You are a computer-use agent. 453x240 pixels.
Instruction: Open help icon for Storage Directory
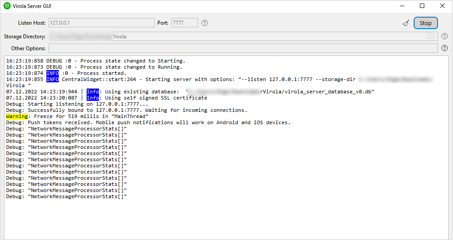coord(445,37)
